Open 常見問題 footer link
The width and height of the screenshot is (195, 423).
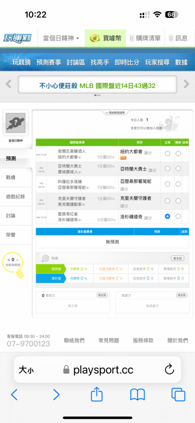pos(109,341)
